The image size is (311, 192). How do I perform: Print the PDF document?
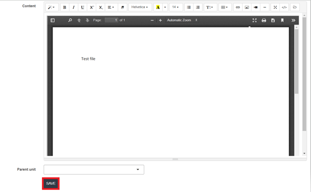click(x=264, y=20)
